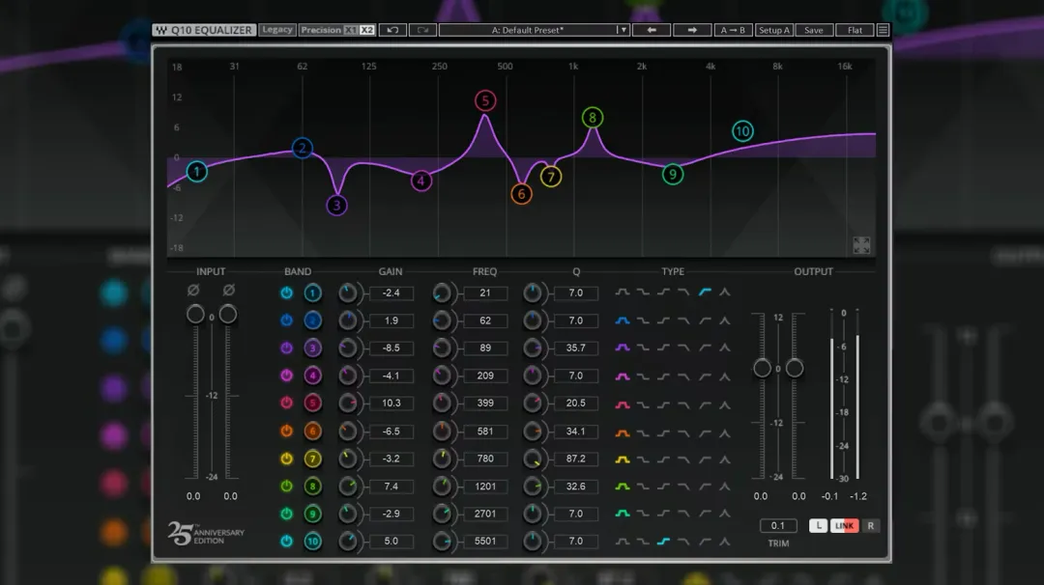Click the Flat reset button

(x=855, y=30)
